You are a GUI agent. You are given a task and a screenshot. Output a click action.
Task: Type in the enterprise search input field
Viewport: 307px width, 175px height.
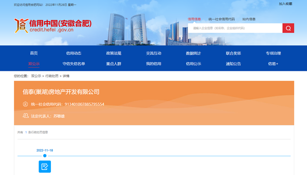click(236, 28)
